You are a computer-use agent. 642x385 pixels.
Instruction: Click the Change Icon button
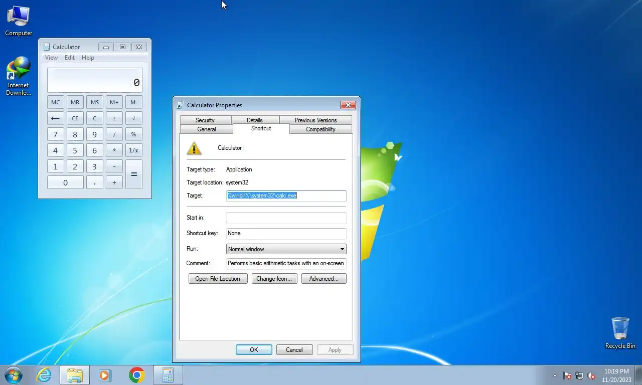coord(274,279)
